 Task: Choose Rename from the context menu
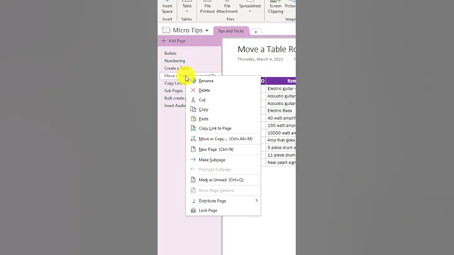coord(223,81)
